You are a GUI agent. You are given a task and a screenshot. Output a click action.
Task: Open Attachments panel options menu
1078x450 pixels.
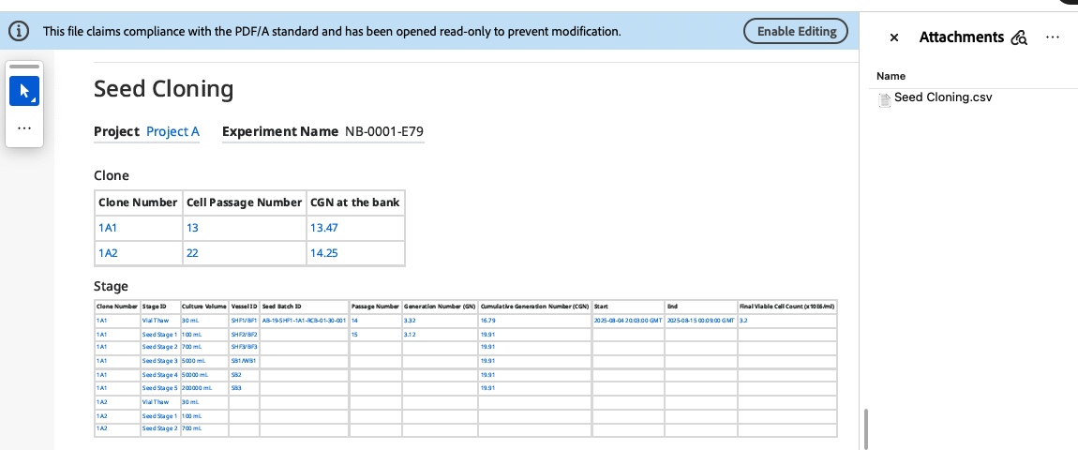coord(1052,37)
